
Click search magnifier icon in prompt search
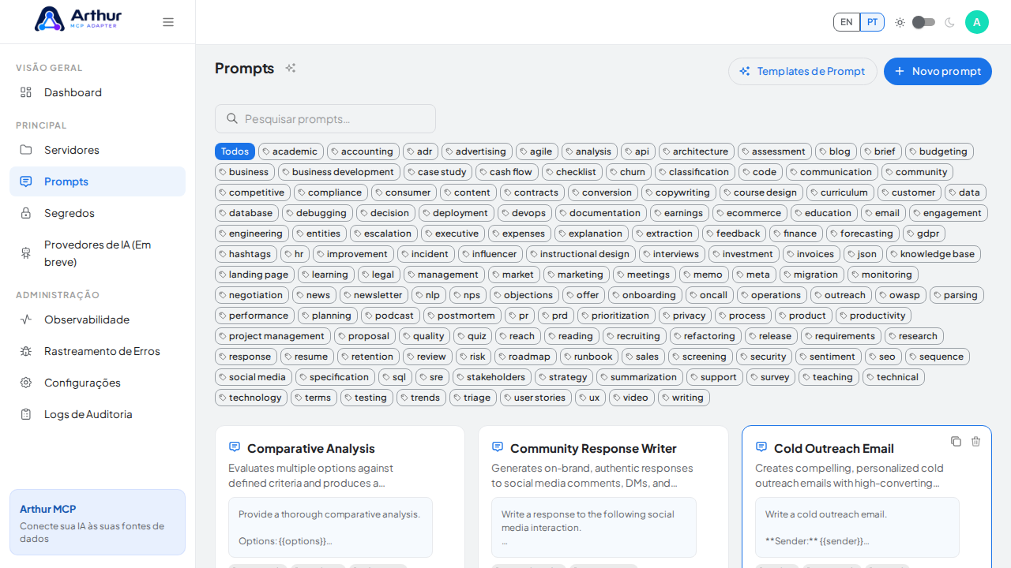(232, 118)
